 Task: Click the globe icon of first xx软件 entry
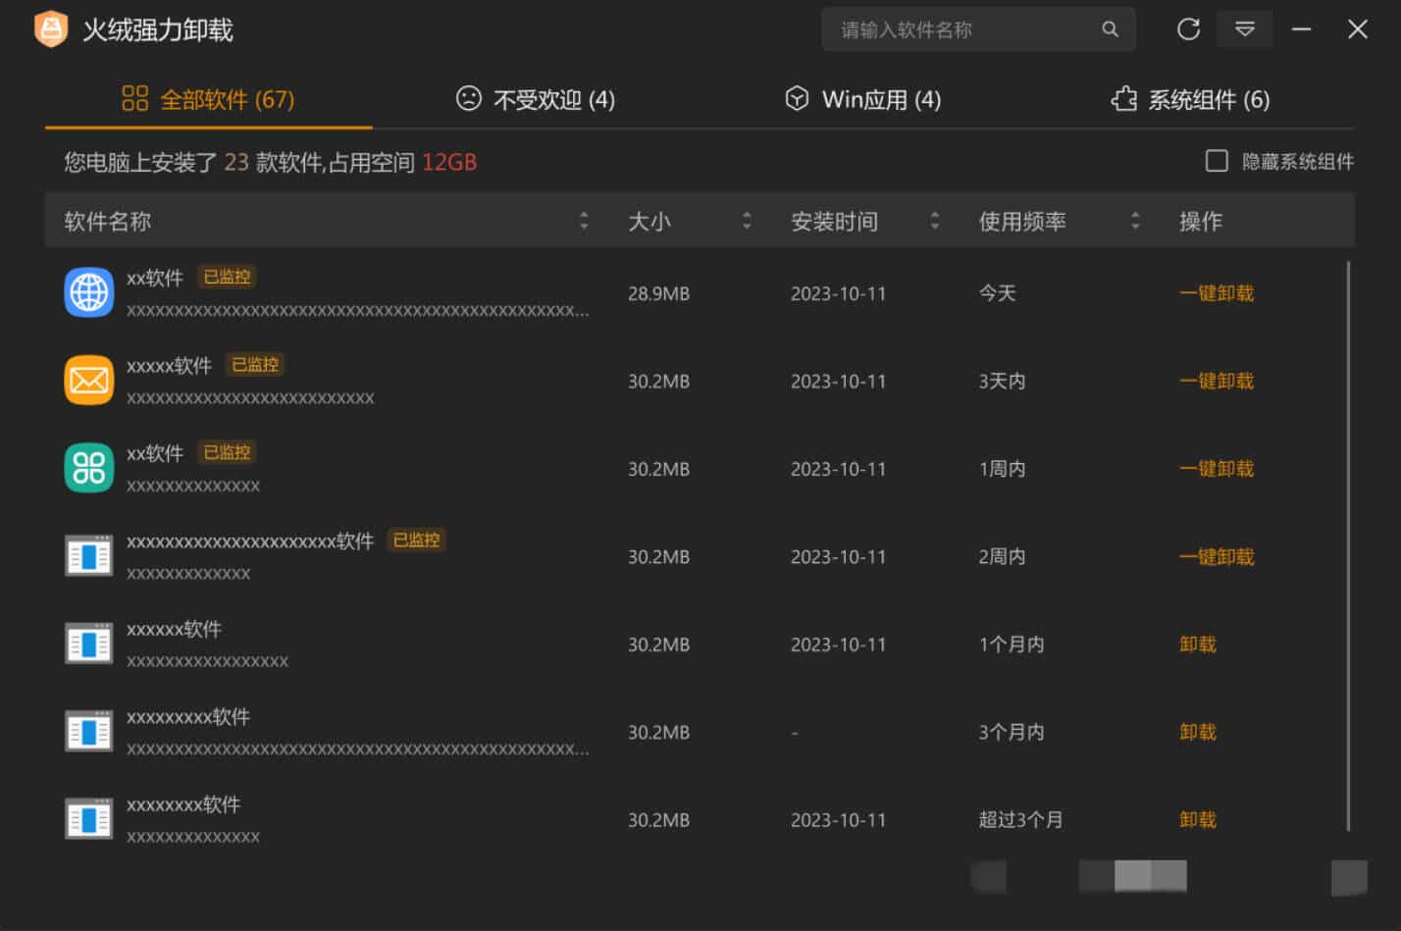tap(88, 291)
